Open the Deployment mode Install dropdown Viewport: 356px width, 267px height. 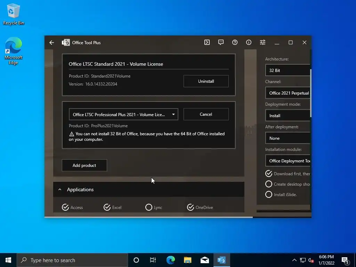point(288,115)
